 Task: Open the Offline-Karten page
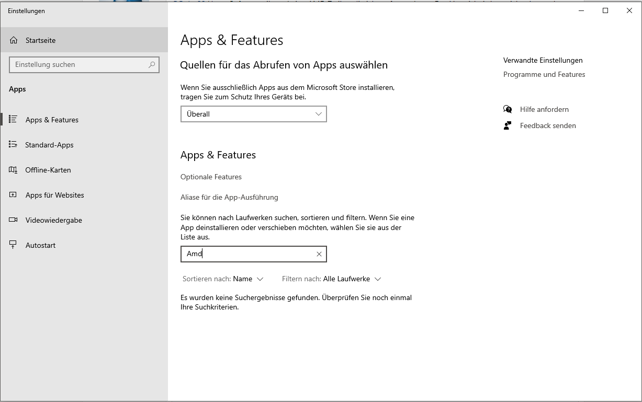(x=84, y=170)
